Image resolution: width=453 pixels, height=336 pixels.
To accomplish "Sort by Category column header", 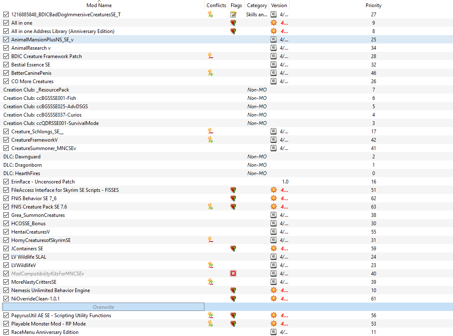I will click(257, 5).
